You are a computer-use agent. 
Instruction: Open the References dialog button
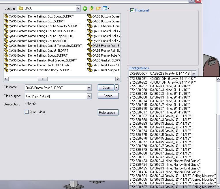[x=108, y=113]
